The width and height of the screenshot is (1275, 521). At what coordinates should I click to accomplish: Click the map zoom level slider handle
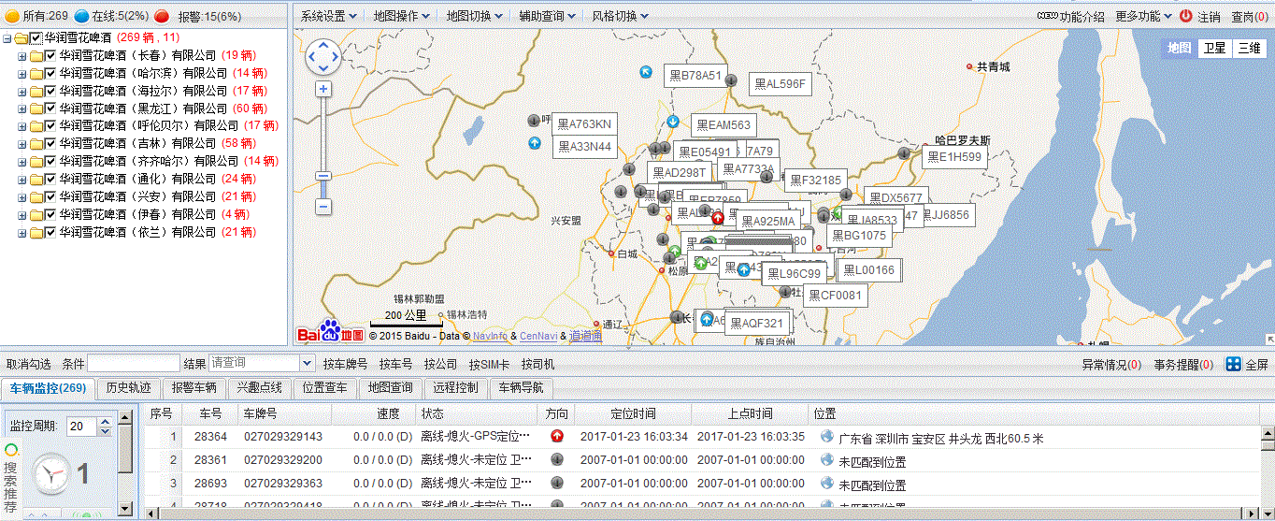pyautogui.click(x=323, y=176)
